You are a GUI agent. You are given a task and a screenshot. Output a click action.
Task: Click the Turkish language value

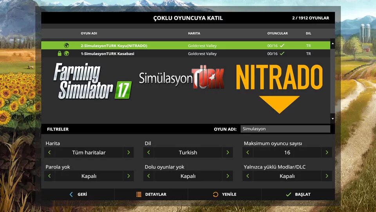click(x=188, y=152)
